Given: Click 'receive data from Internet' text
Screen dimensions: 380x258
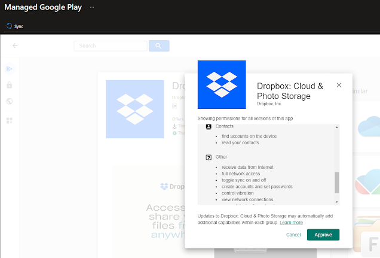Looking at the screenshot, I should 247,167.
